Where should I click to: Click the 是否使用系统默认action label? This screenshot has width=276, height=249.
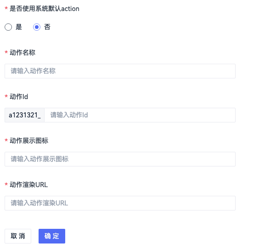45,9
